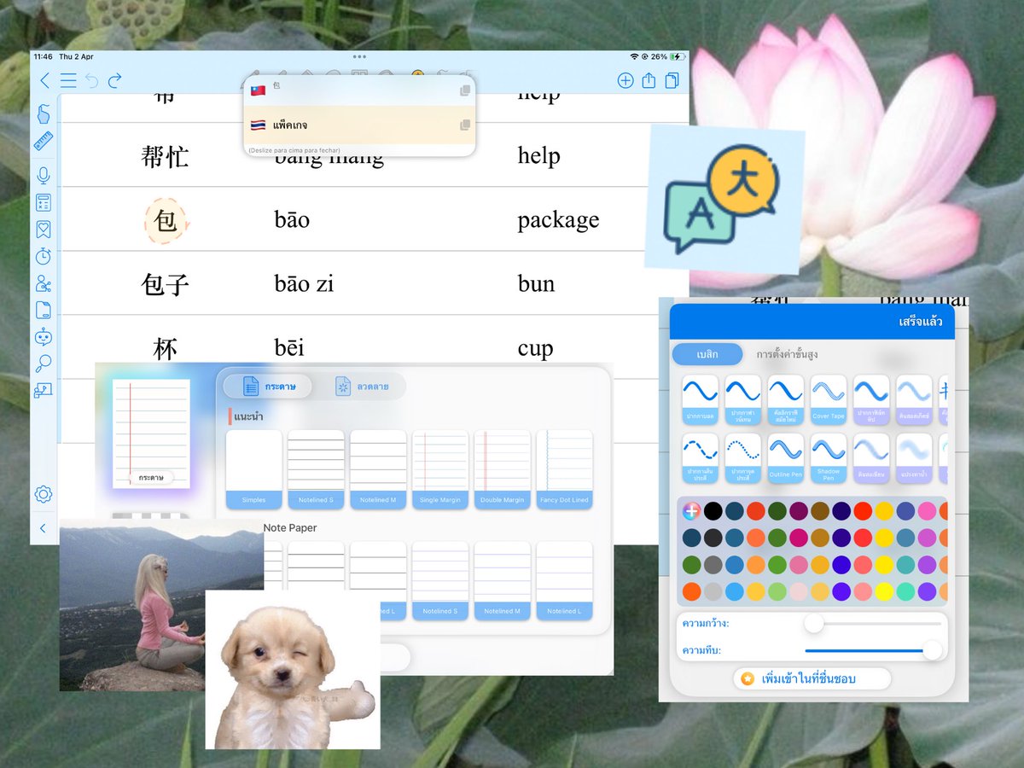Adjust the ความกว้าง width slider

[x=873, y=624]
